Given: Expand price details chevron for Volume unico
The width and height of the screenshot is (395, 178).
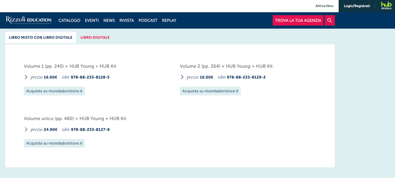Looking at the screenshot, I should coord(26,129).
